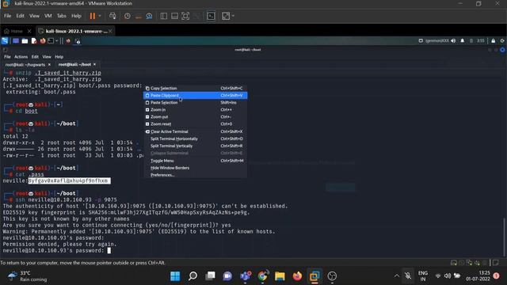Open VMware View menu
This screenshot has height=285, width=507.
[34, 16]
